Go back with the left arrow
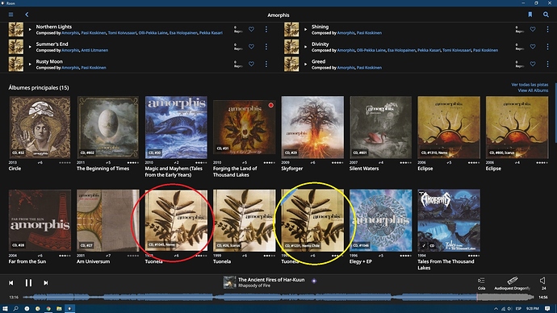Viewport: 557px width, 313px height. click(x=27, y=15)
